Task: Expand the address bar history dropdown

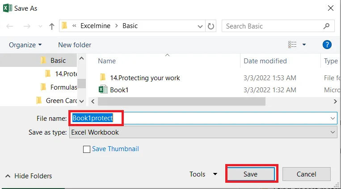Action: pos(200,26)
